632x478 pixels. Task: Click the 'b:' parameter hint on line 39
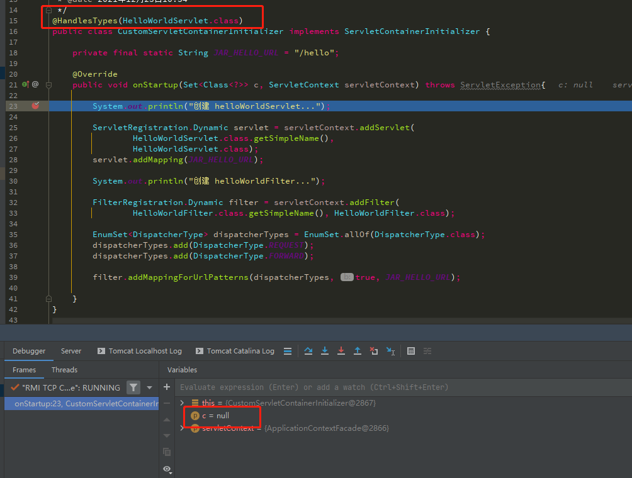pos(347,277)
